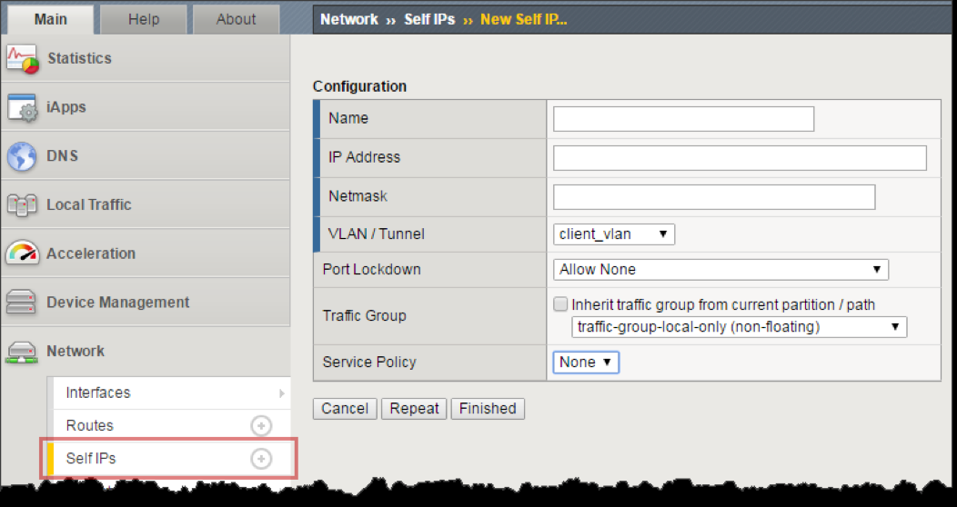Click the Device Management stack icon
Viewport: 957px width, 507px height.
21,302
